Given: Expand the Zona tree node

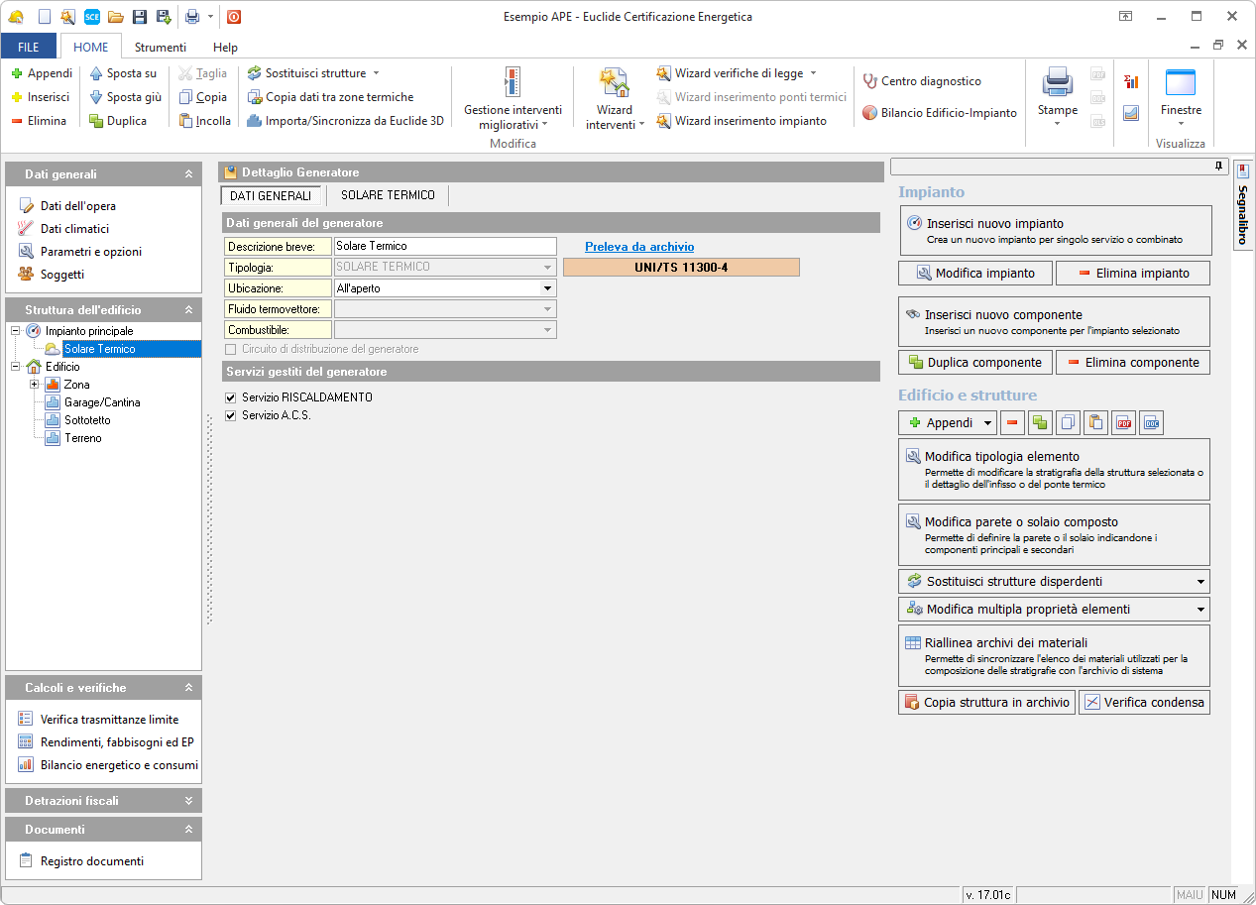Looking at the screenshot, I should click(x=35, y=385).
